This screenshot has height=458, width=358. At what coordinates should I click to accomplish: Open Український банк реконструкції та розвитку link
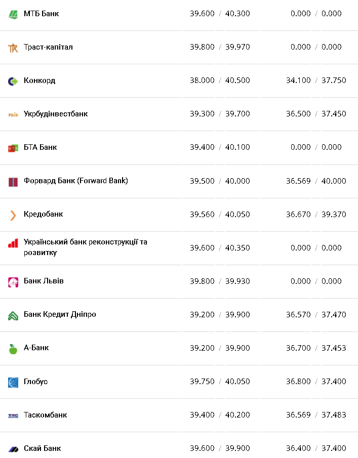pyautogui.click(x=86, y=247)
